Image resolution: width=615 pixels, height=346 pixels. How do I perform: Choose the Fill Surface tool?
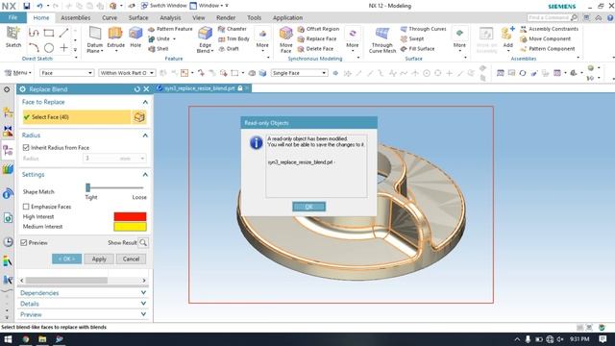[417, 49]
